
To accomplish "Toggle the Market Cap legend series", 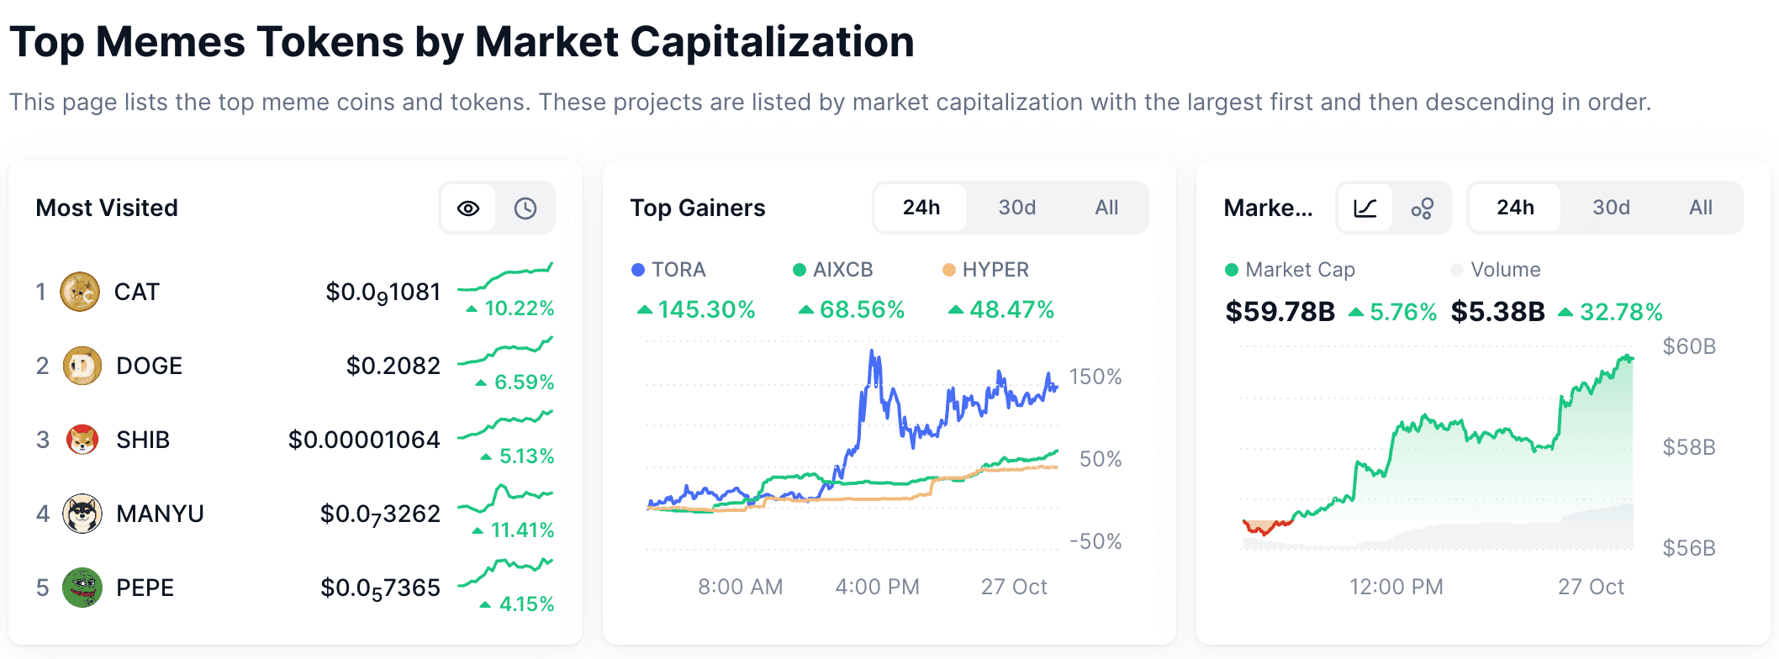I will (x=1291, y=270).
